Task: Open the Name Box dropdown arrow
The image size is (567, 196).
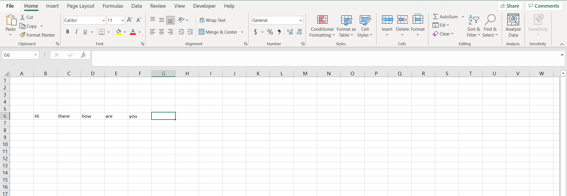Action: click(x=35, y=55)
